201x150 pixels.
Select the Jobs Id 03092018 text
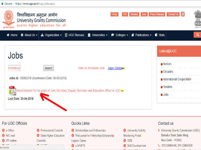[x=38, y=78]
